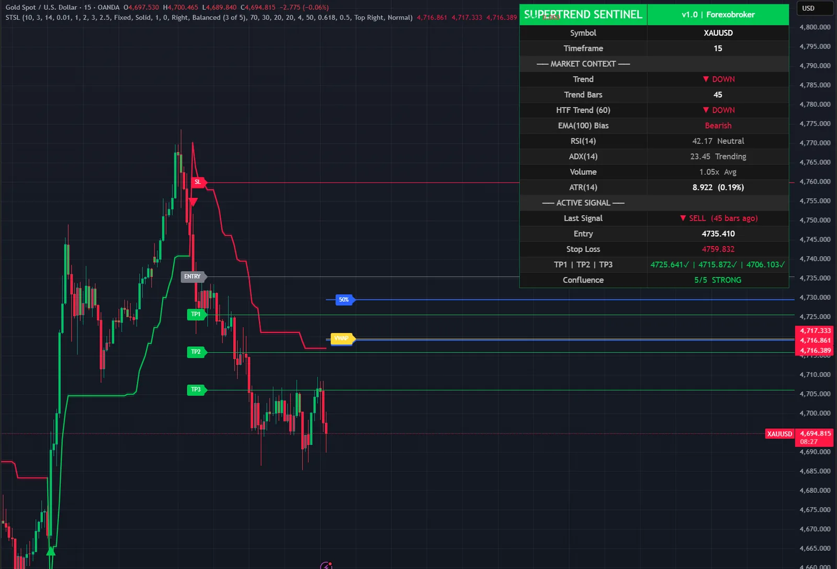Click the red sell signal triangle marker
Image resolution: width=837 pixels, height=569 pixels.
[193, 202]
